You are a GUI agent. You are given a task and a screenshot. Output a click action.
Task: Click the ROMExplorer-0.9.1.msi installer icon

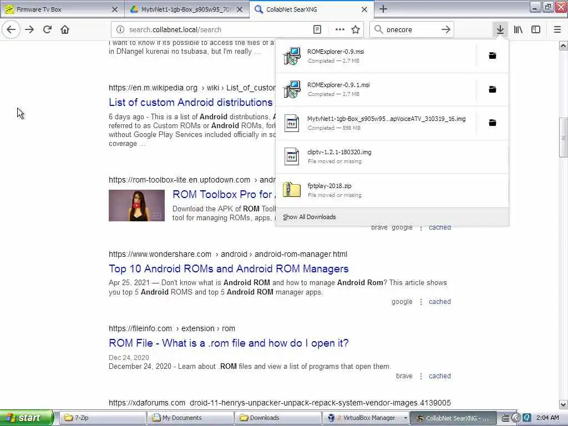pyautogui.click(x=292, y=89)
